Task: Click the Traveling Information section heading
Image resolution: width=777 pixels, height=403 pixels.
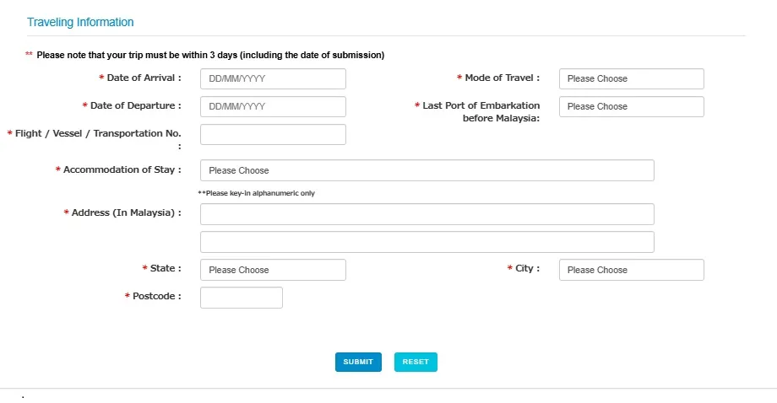Action: 80,22
